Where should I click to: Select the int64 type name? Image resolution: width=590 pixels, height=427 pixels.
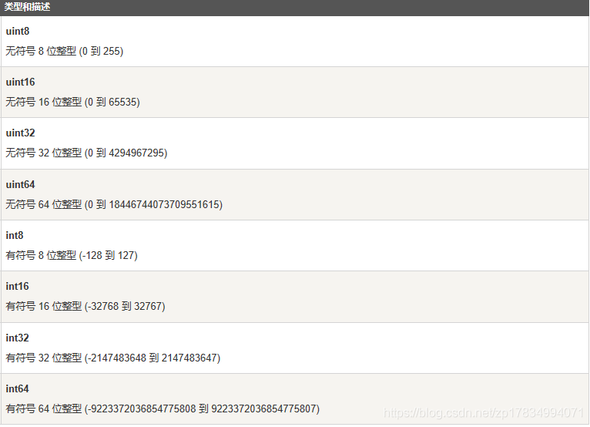(x=17, y=388)
